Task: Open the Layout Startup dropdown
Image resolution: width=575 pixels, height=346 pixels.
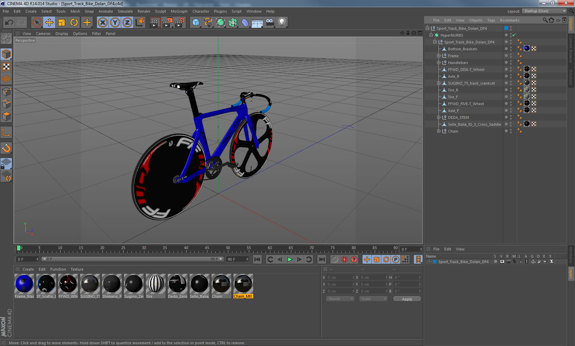Action: click(545, 11)
